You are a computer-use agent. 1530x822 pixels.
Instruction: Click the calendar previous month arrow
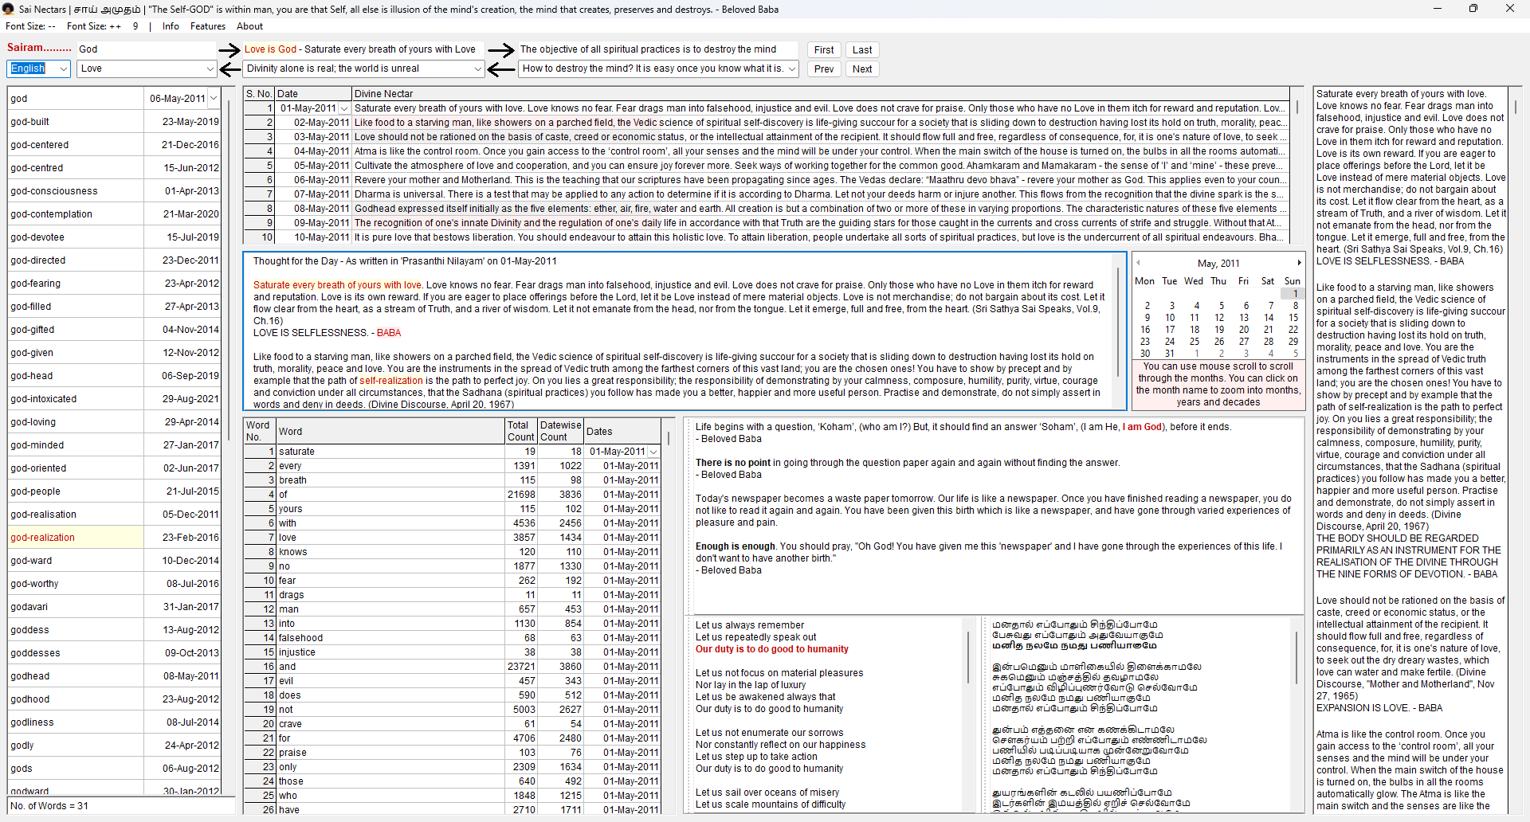[1138, 263]
